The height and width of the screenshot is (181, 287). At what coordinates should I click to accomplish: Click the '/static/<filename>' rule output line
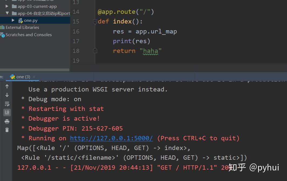[x=134, y=158]
